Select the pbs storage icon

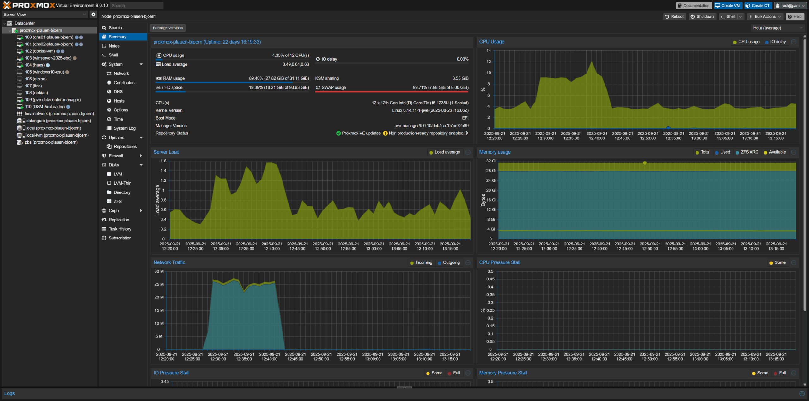point(20,142)
